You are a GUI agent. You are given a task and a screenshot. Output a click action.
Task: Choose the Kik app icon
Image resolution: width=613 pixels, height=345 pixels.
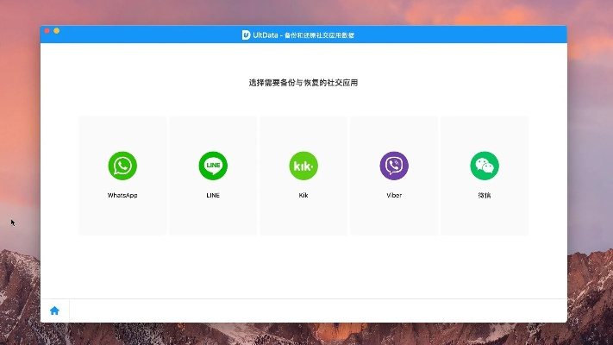[x=303, y=166]
